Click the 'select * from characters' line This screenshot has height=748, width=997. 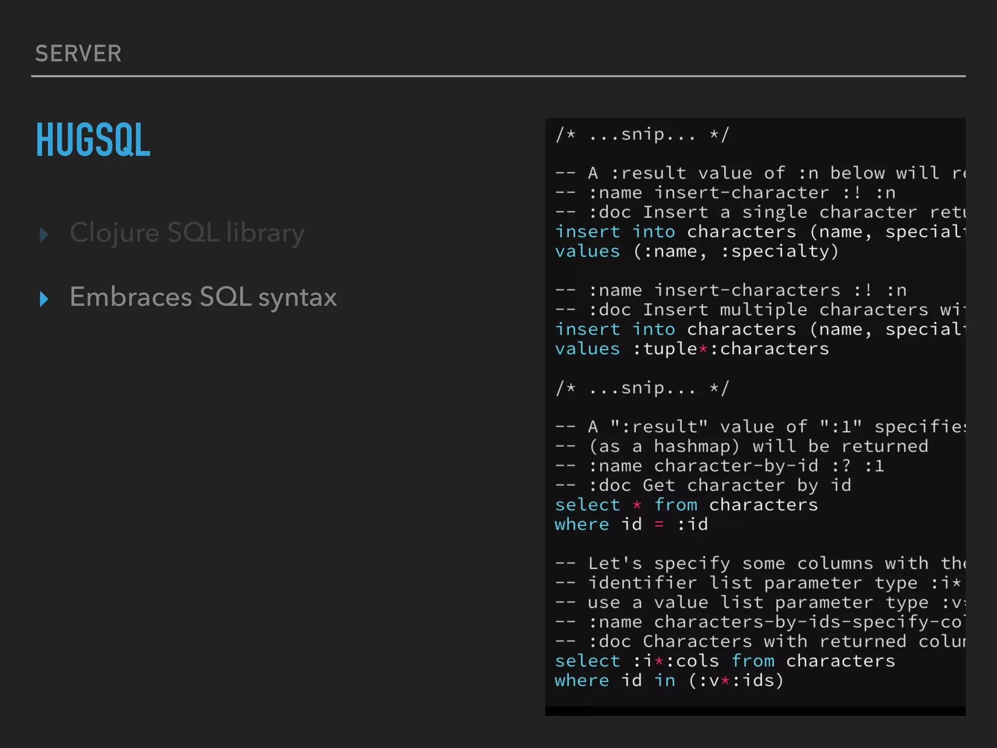click(686, 505)
